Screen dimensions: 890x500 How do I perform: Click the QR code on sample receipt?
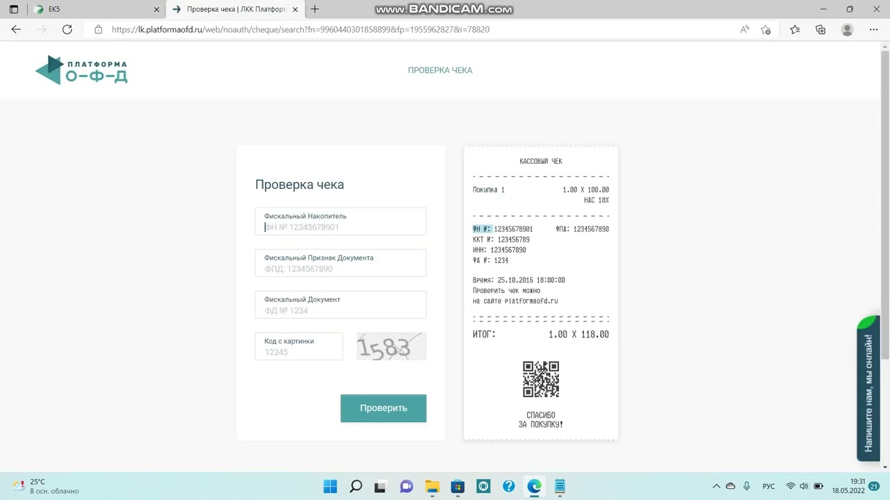point(541,379)
